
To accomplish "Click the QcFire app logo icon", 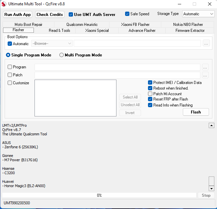I will pyautogui.click(x=4, y=4).
